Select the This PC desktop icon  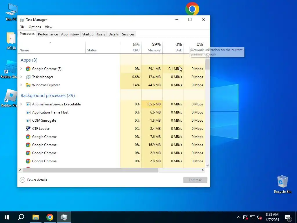click(11, 12)
